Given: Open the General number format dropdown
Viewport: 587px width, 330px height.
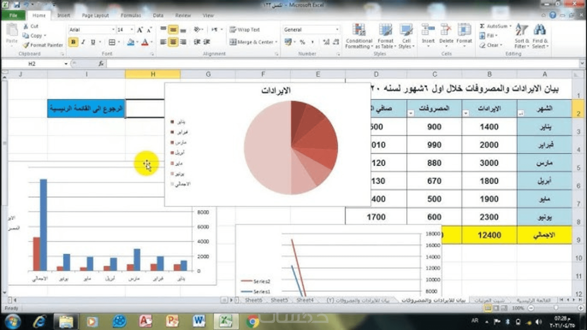Looking at the screenshot, I should click(x=337, y=30).
